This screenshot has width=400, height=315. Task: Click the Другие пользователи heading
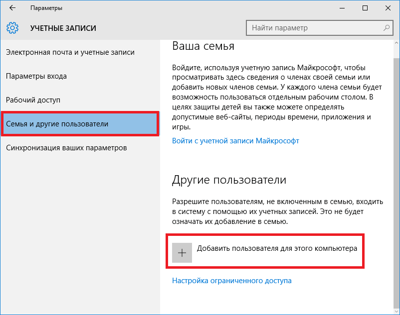click(229, 180)
